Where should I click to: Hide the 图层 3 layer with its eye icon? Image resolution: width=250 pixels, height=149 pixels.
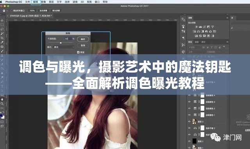[x=189, y=121]
